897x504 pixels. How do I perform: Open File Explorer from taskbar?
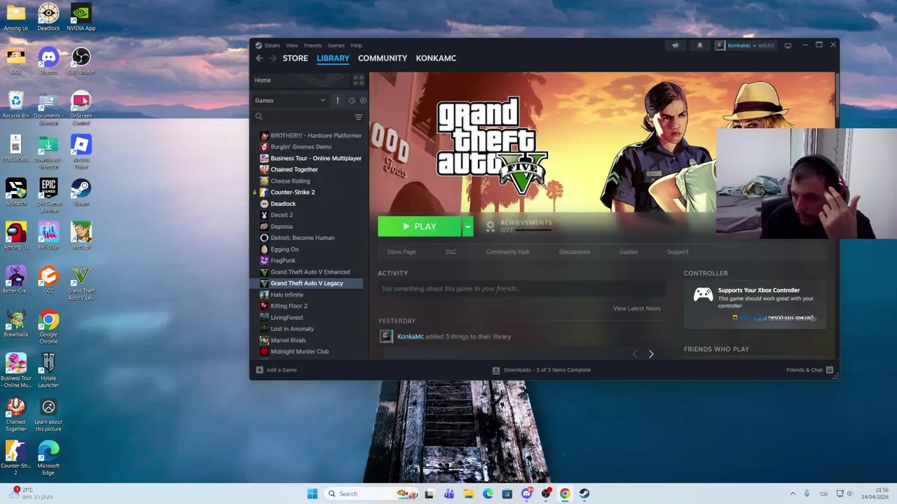(468, 493)
